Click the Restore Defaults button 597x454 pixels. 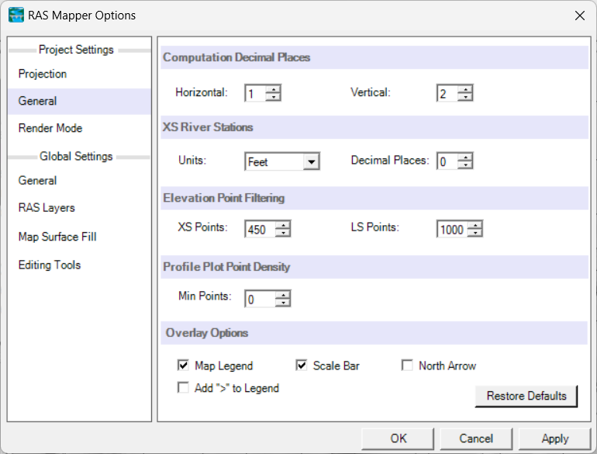point(526,396)
